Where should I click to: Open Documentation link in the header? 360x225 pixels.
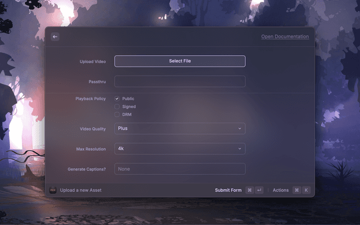point(285,37)
